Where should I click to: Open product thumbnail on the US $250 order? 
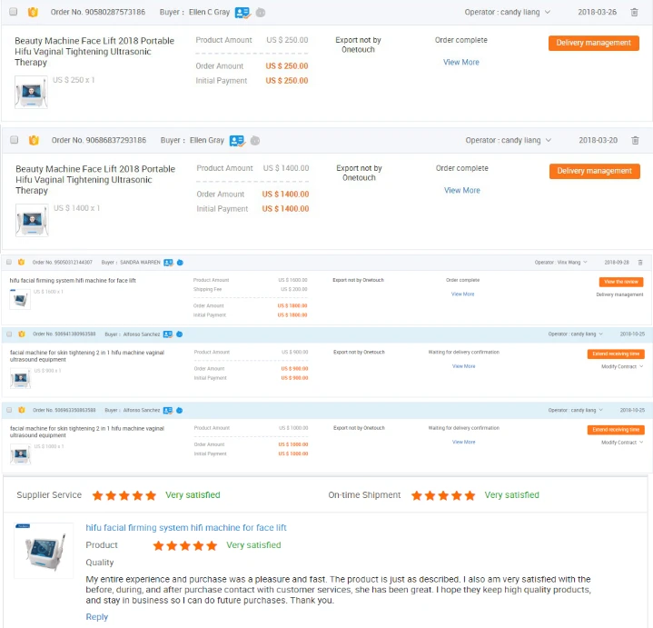pos(31,92)
